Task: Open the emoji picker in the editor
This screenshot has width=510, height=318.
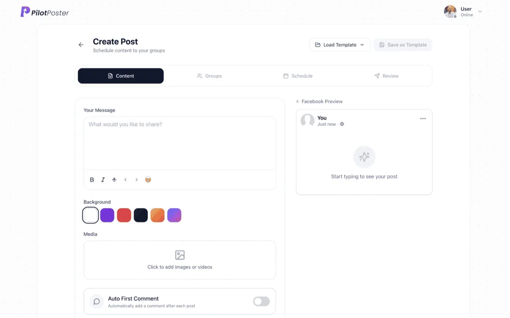Action: pos(148,179)
